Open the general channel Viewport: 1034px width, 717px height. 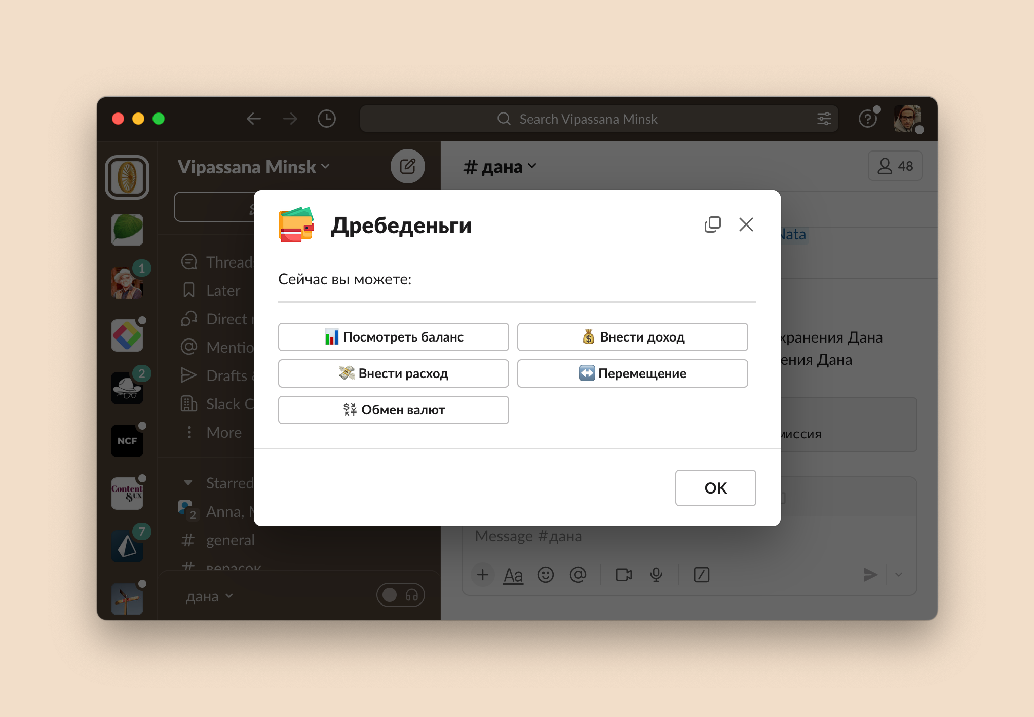(218, 540)
